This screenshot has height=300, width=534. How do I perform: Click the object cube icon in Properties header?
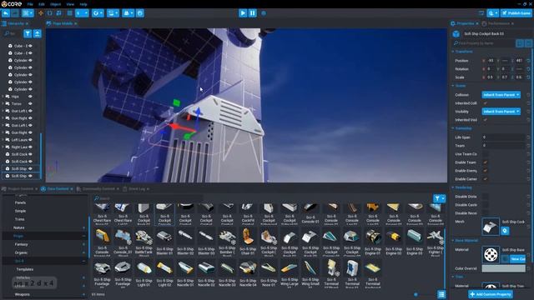(456, 33)
